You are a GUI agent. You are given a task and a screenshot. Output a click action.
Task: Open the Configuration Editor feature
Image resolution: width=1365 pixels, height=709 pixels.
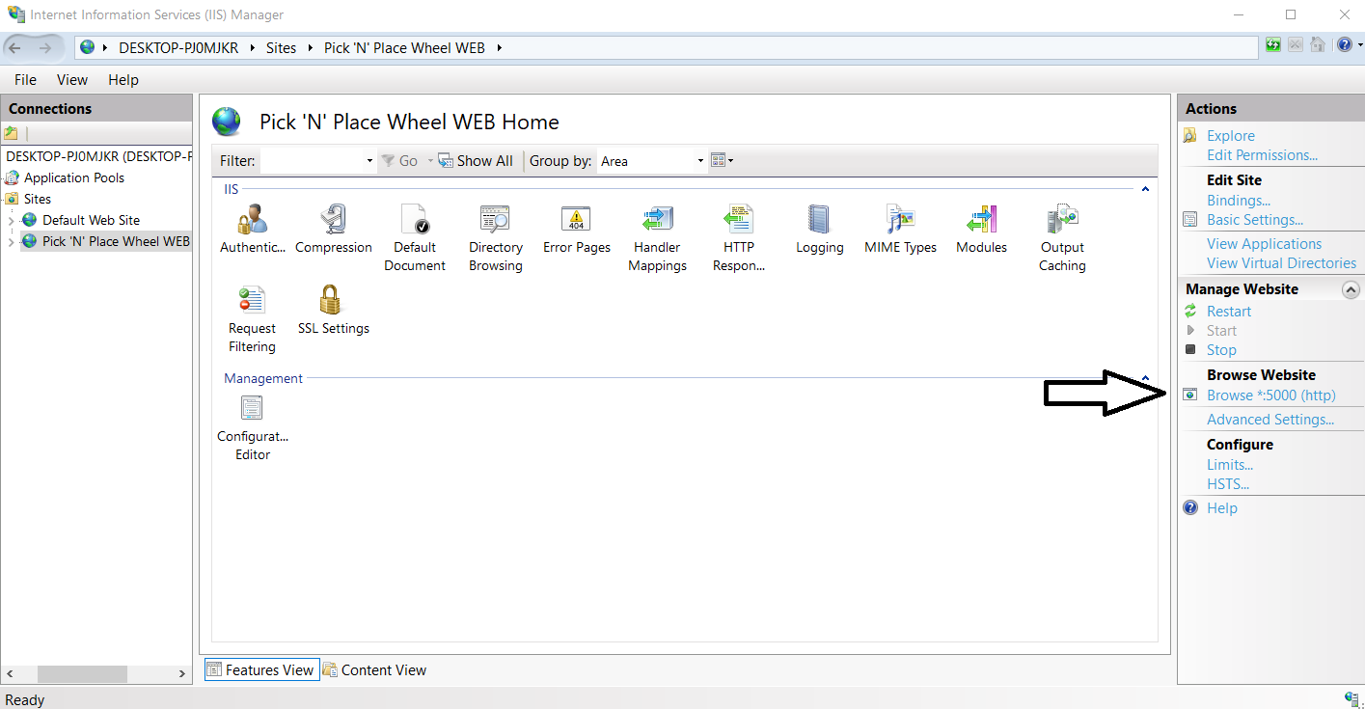(253, 427)
